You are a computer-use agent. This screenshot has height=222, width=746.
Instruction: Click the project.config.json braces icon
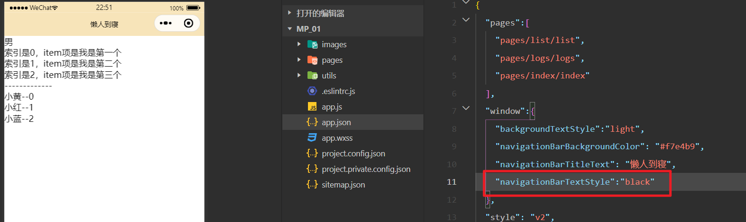[312, 154]
